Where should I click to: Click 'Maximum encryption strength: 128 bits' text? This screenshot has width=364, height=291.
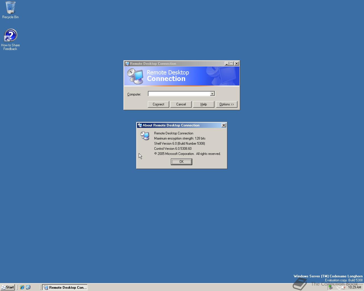pyautogui.click(x=180, y=138)
